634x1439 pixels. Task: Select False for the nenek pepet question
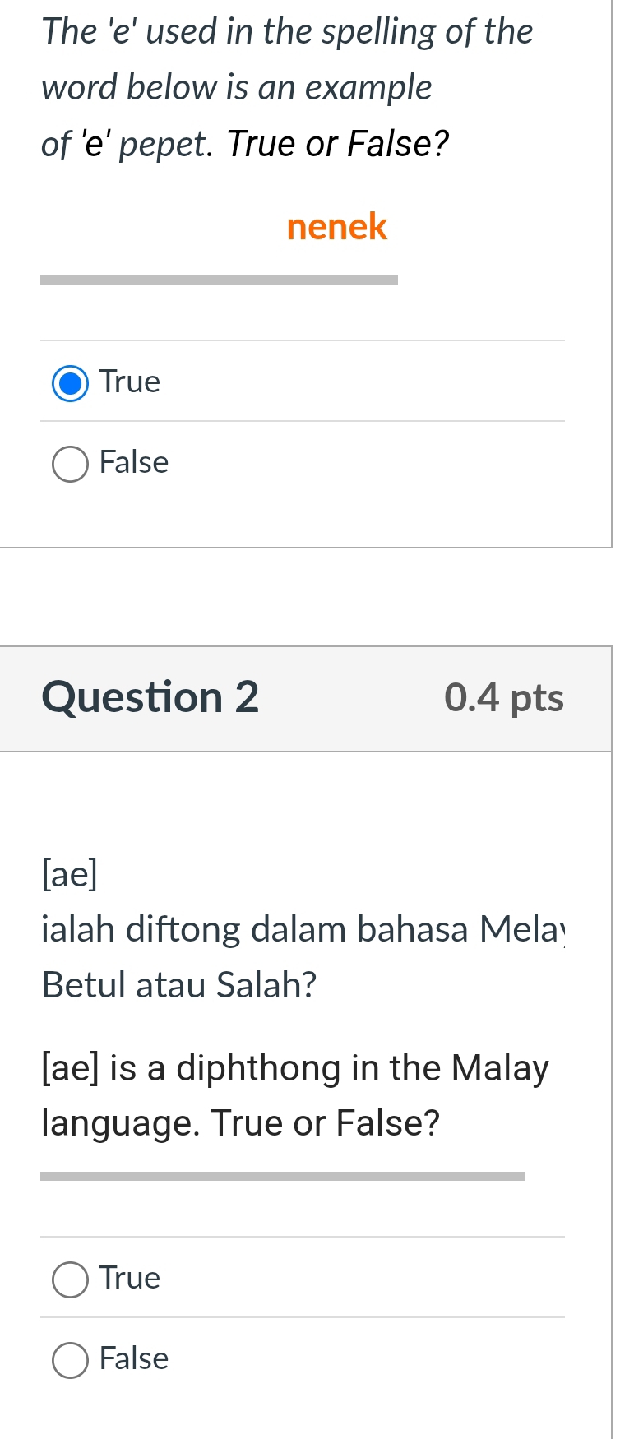(70, 463)
